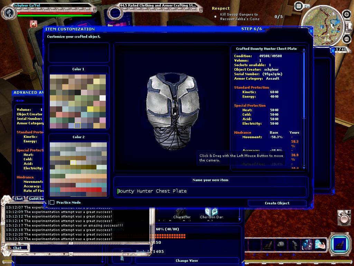Click the item name text field
The width and height of the screenshot is (354, 266).
211,191
